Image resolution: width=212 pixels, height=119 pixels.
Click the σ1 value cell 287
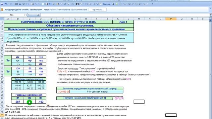(18, 102)
